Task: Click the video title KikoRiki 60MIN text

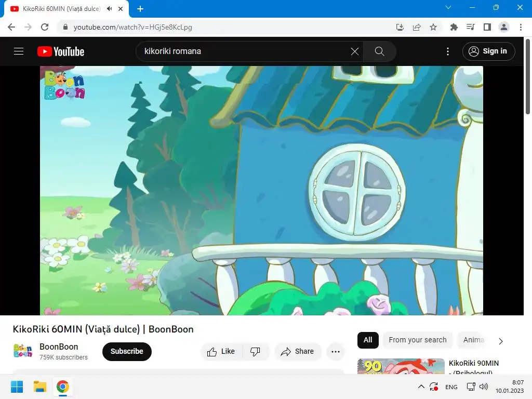Action: [103, 329]
